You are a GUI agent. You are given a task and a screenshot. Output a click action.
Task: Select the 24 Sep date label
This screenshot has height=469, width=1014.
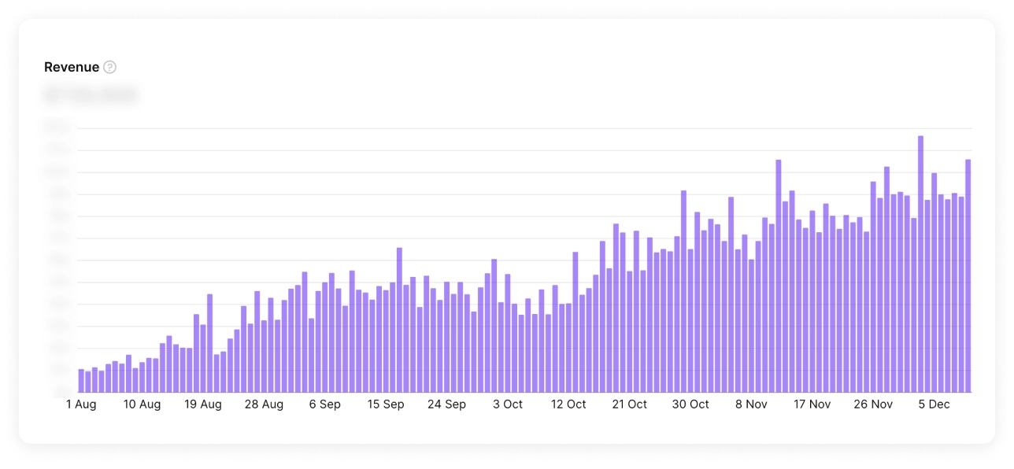point(448,404)
